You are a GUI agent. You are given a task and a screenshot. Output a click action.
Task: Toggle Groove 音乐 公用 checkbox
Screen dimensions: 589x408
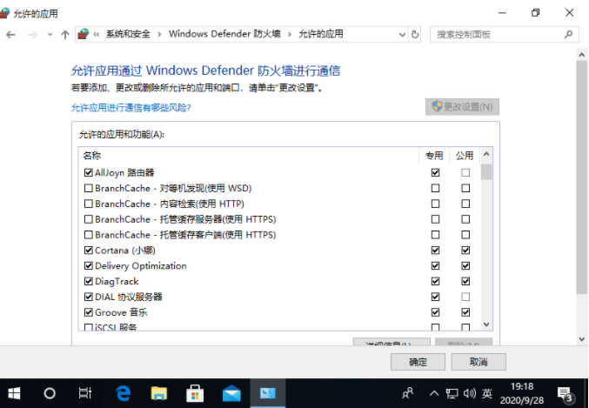pyautogui.click(x=465, y=312)
